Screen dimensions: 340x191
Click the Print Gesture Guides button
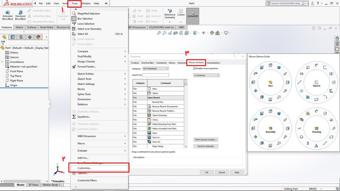tap(206, 140)
